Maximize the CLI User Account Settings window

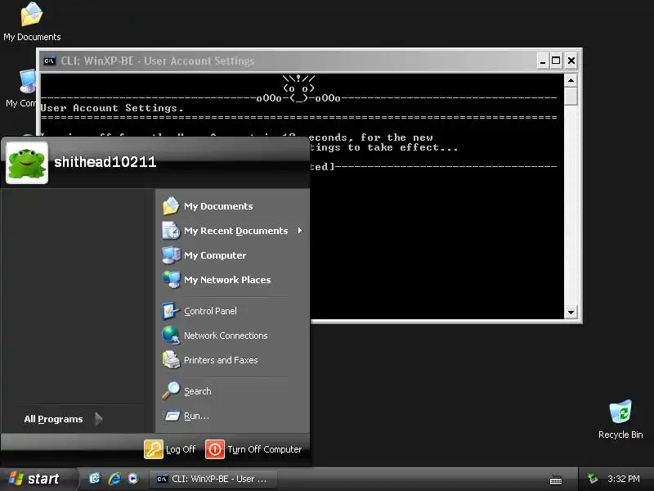556,61
